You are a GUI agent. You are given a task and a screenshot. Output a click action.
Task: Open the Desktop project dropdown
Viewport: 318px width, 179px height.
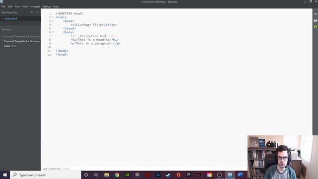click(8, 29)
